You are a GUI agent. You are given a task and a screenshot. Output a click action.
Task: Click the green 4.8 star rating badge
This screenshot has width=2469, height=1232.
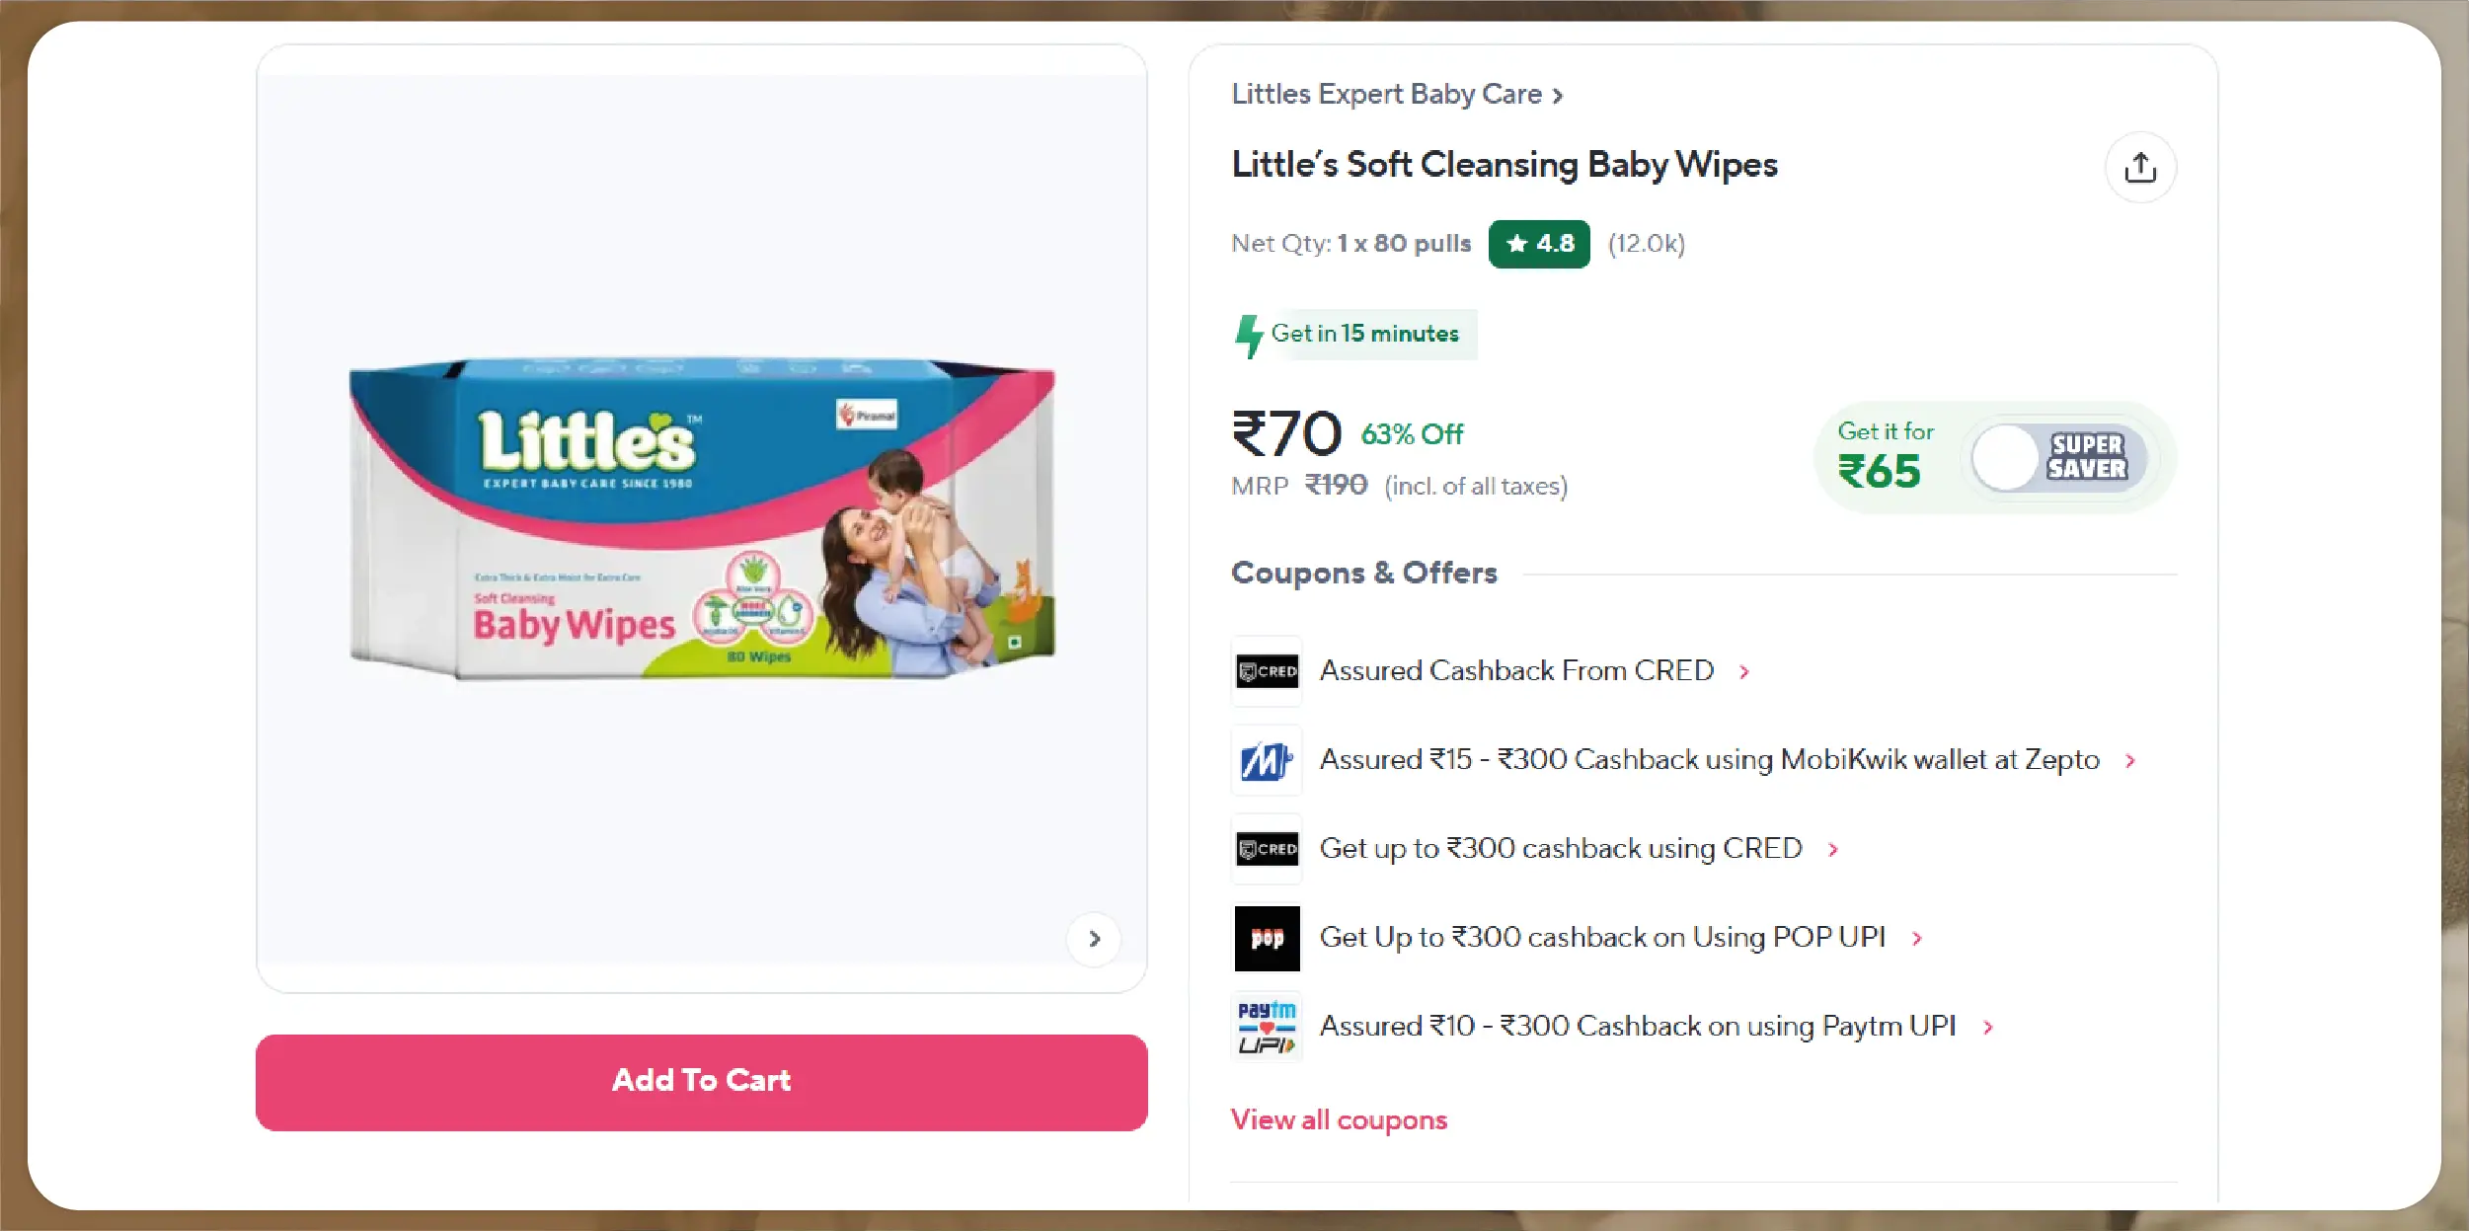pos(1539,244)
